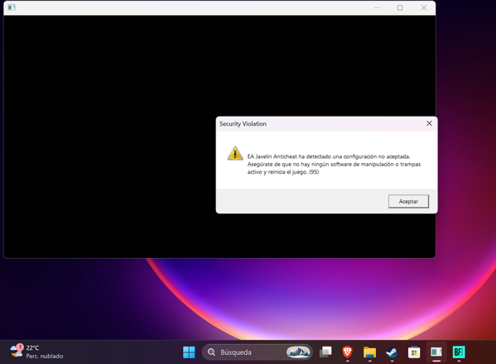This screenshot has height=364, width=496.
Task: Click the EA Javelin Anticheat message text
Action: point(334,164)
